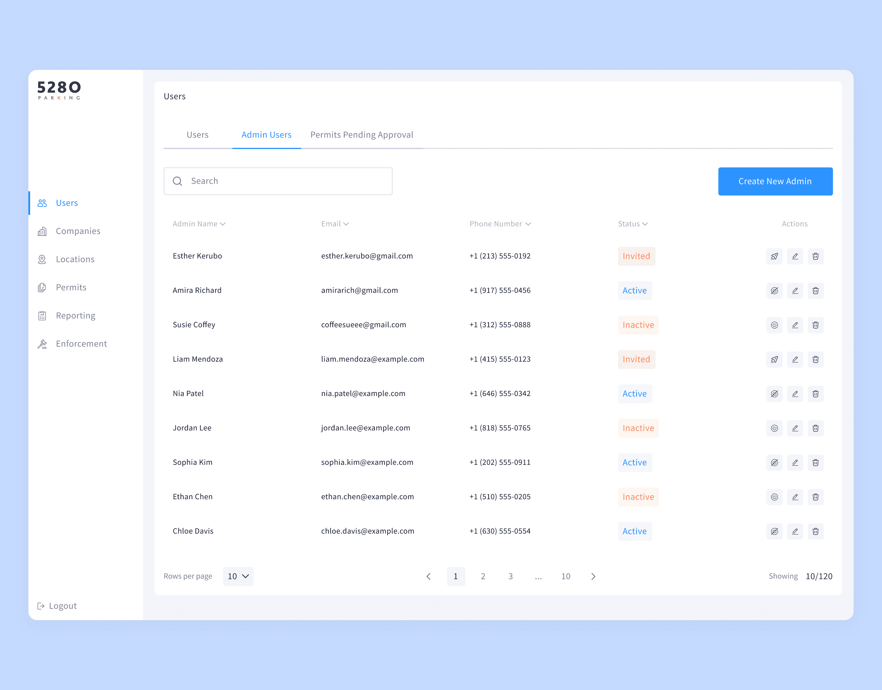Viewport: 882px width, 690px height.
Task: Open Permits Pending Approval tab
Action: 362,135
